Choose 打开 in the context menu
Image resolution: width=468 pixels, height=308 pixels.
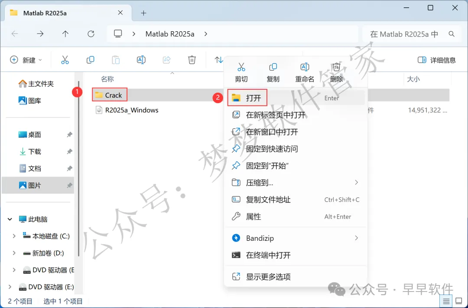coord(296,98)
